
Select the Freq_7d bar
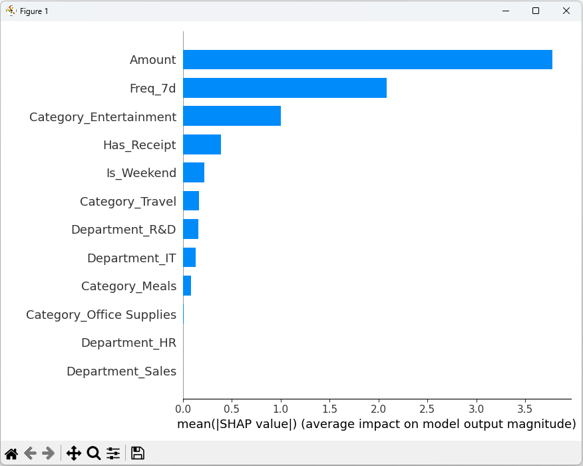[x=284, y=88]
